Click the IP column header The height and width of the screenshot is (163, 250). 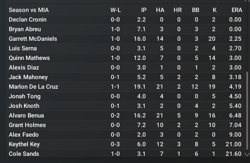point(144,10)
